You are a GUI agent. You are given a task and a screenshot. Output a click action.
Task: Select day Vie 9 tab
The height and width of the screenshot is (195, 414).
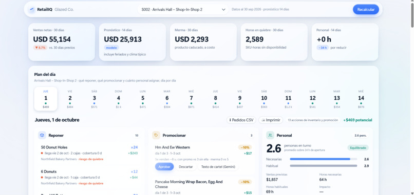pyautogui.click(x=240, y=99)
